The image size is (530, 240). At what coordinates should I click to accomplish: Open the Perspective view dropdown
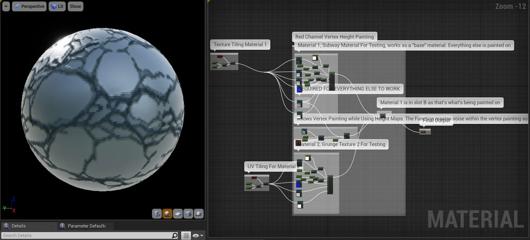[29, 6]
